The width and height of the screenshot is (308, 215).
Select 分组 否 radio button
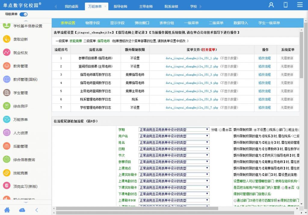click(x=227, y=130)
